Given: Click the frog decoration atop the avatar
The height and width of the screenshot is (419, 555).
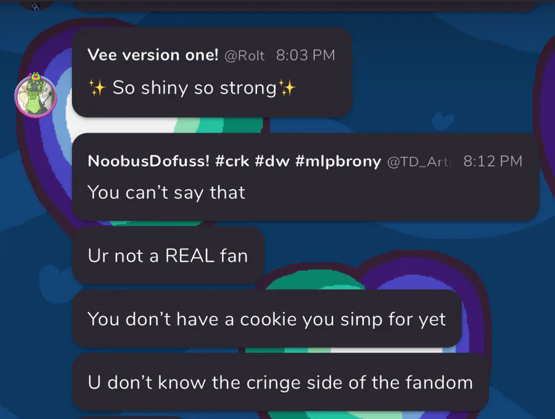Looking at the screenshot, I should (35, 75).
